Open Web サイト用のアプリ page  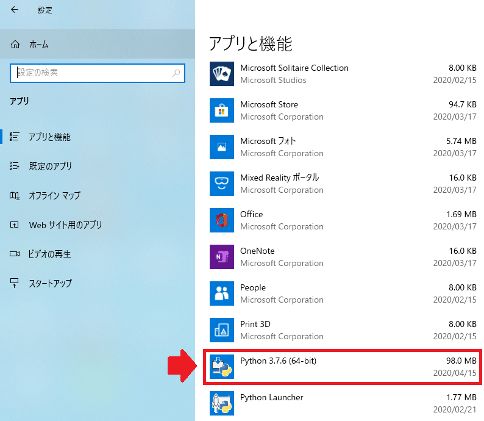98,225
